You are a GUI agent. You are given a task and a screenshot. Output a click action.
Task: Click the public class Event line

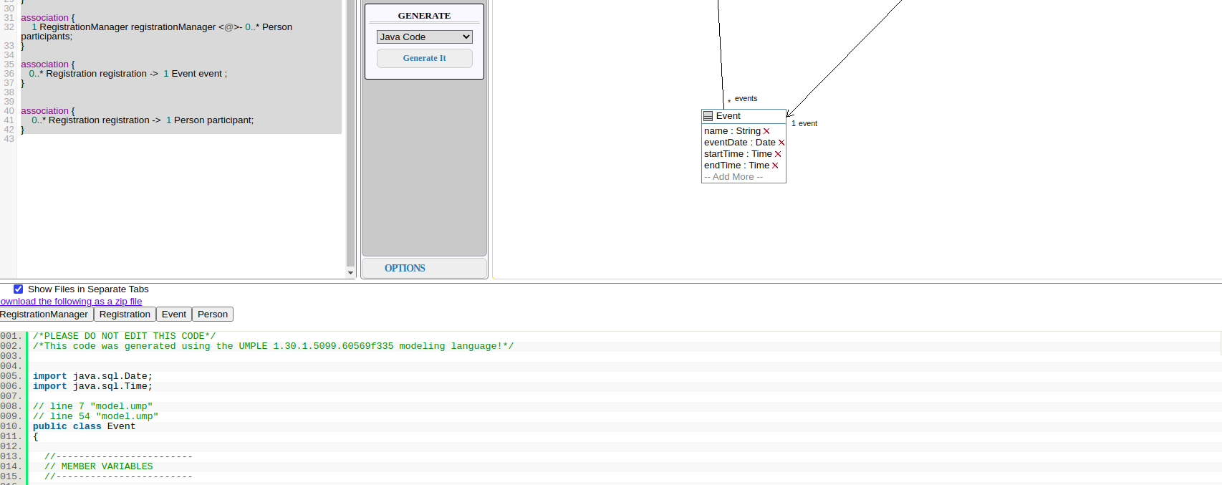tap(84, 426)
